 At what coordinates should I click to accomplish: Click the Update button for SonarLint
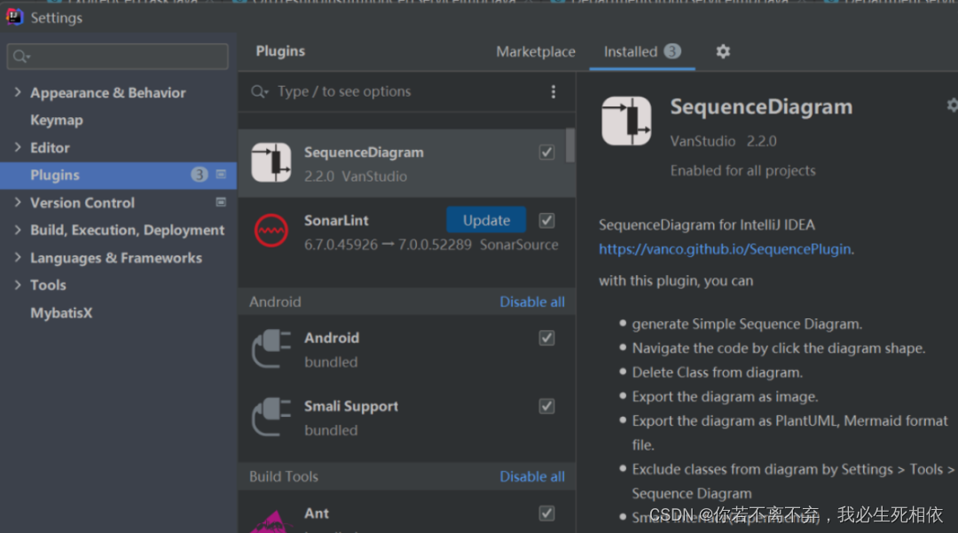[486, 220]
